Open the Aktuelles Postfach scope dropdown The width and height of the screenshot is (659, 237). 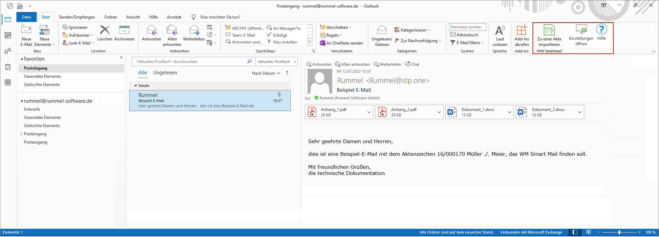coord(276,62)
